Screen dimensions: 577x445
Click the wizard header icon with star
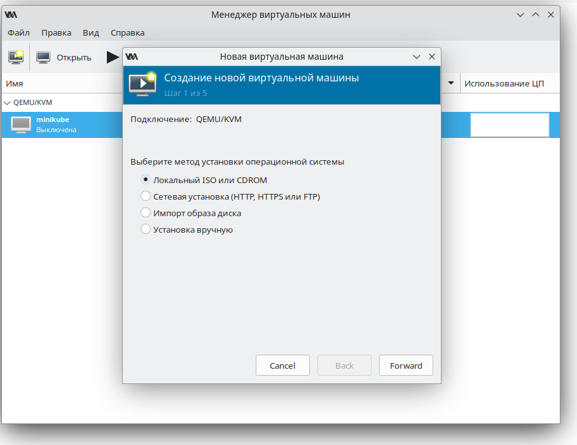143,84
